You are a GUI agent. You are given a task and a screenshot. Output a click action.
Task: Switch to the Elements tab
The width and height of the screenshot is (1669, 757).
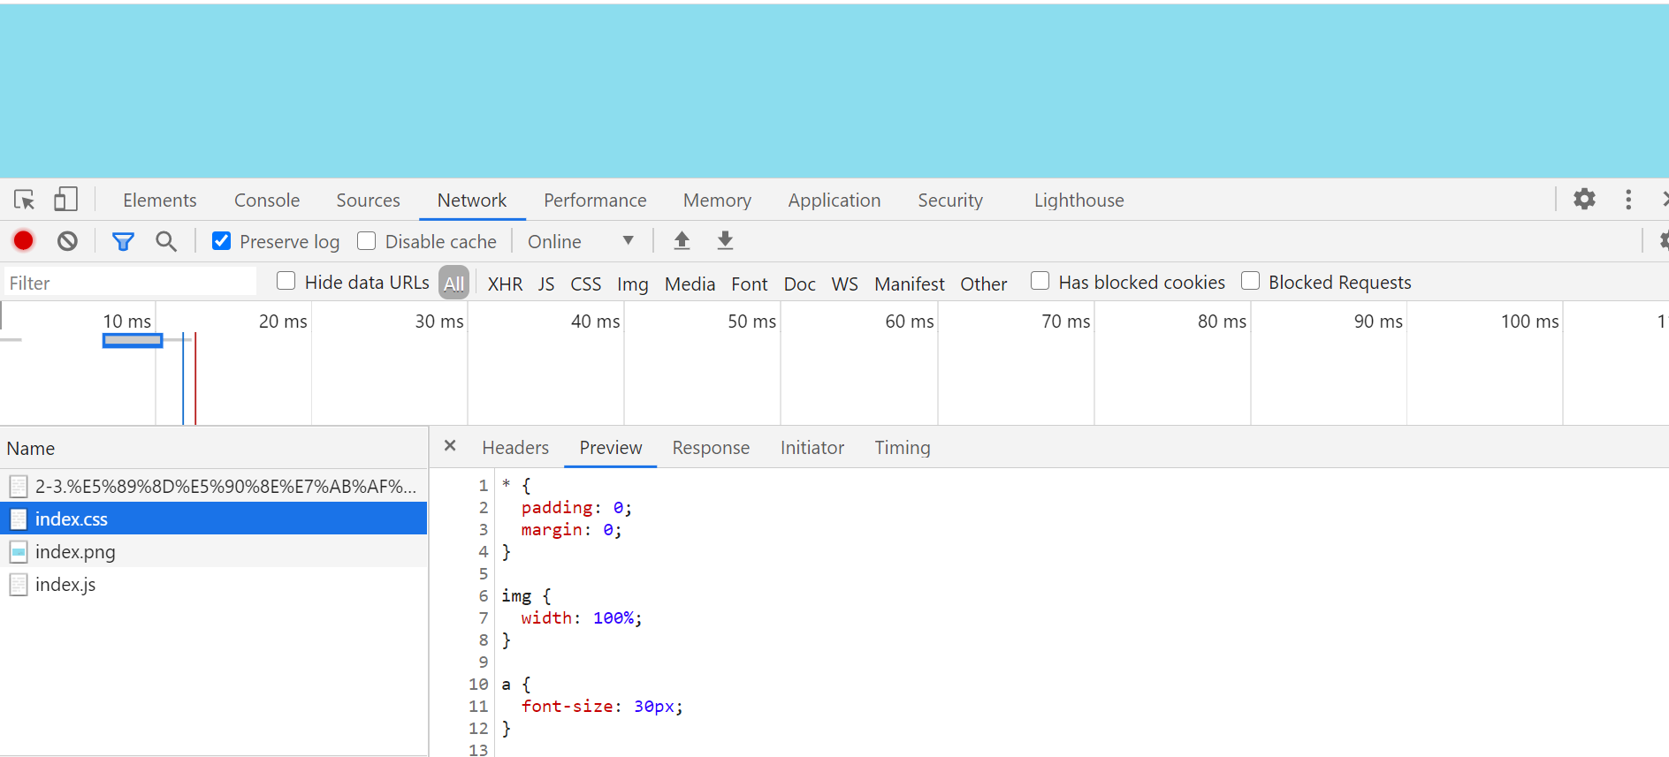[160, 201]
